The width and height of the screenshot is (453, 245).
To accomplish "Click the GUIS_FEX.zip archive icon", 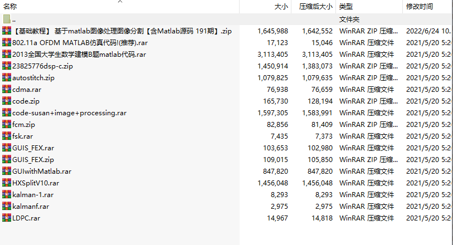I will pos(7,160).
